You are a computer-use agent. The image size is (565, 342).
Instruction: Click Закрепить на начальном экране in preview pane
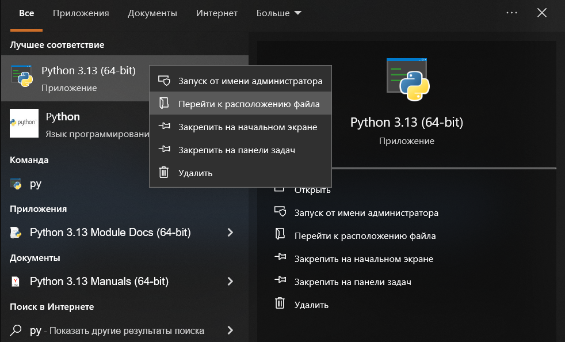click(x=364, y=259)
